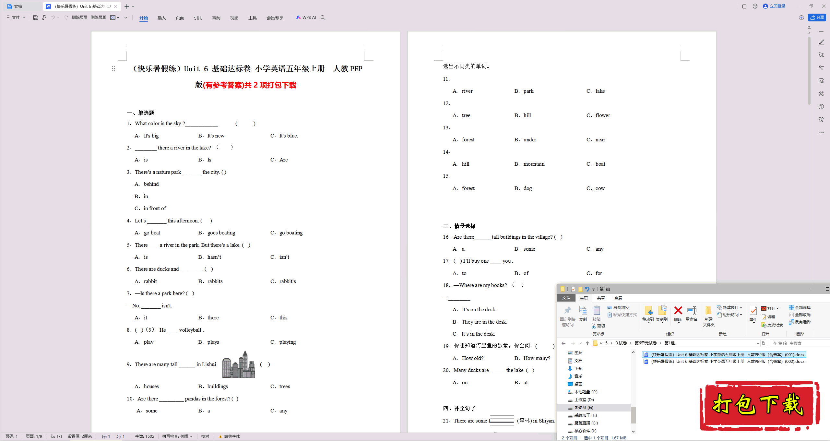Click the undo arrow in WPS toolbar
This screenshot has height=441, width=830.
(53, 18)
